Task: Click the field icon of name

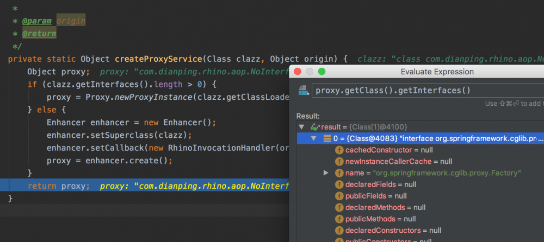Action: pyautogui.click(x=339, y=173)
